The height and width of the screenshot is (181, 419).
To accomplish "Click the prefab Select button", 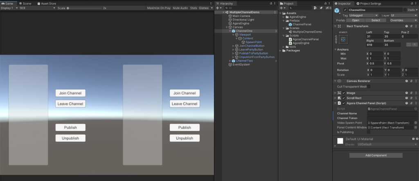I will click(376, 20).
